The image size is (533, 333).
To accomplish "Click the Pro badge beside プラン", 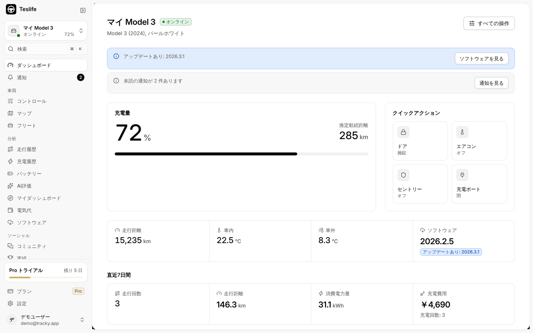I will point(78,291).
